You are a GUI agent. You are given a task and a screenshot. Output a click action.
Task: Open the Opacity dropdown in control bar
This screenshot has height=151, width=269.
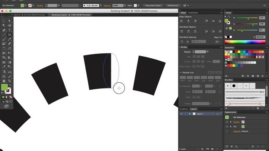[125, 5]
